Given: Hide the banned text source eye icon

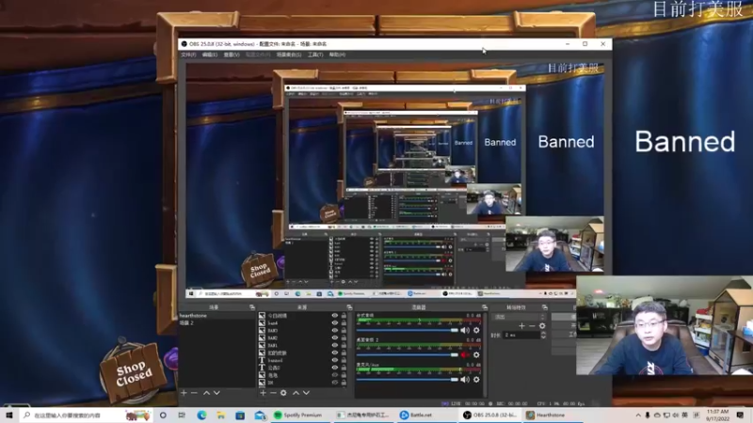Looking at the screenshot, I should pos(335,360).
